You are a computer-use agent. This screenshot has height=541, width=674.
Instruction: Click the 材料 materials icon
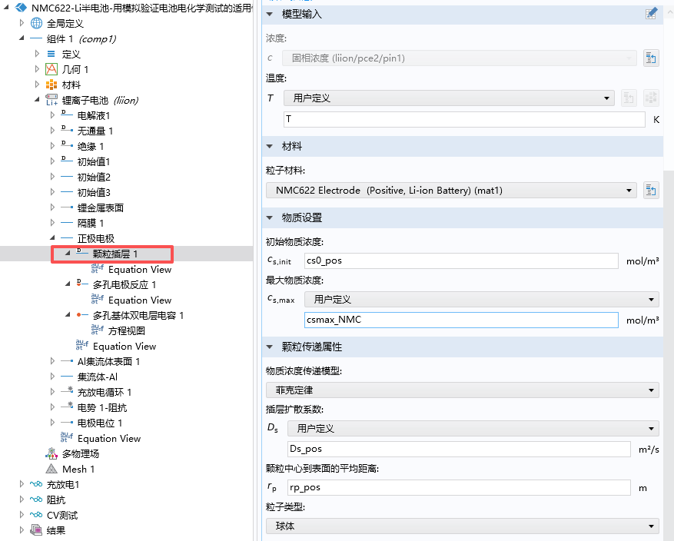(x=51, y=85)
